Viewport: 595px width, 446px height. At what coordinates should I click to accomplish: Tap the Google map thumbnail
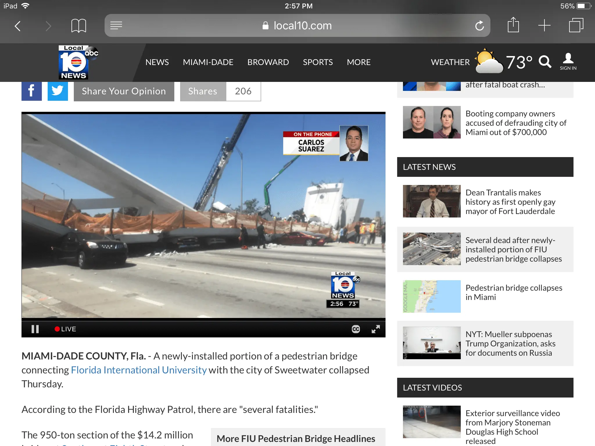432,296
